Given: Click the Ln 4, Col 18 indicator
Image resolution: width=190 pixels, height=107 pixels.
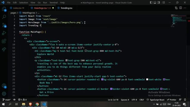Looking at the screenshot, I should [113, 100].
